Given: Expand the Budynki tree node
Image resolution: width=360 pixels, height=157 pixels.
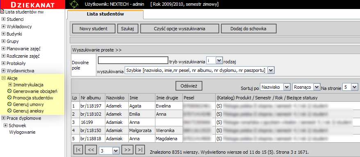Looking at the screenshot, I should click(3, 34).
